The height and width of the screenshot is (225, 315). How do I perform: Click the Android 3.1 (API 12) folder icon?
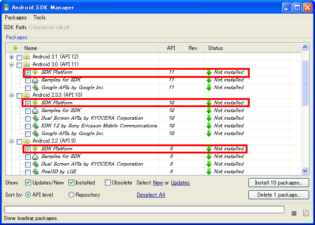(x=27, y=57)
